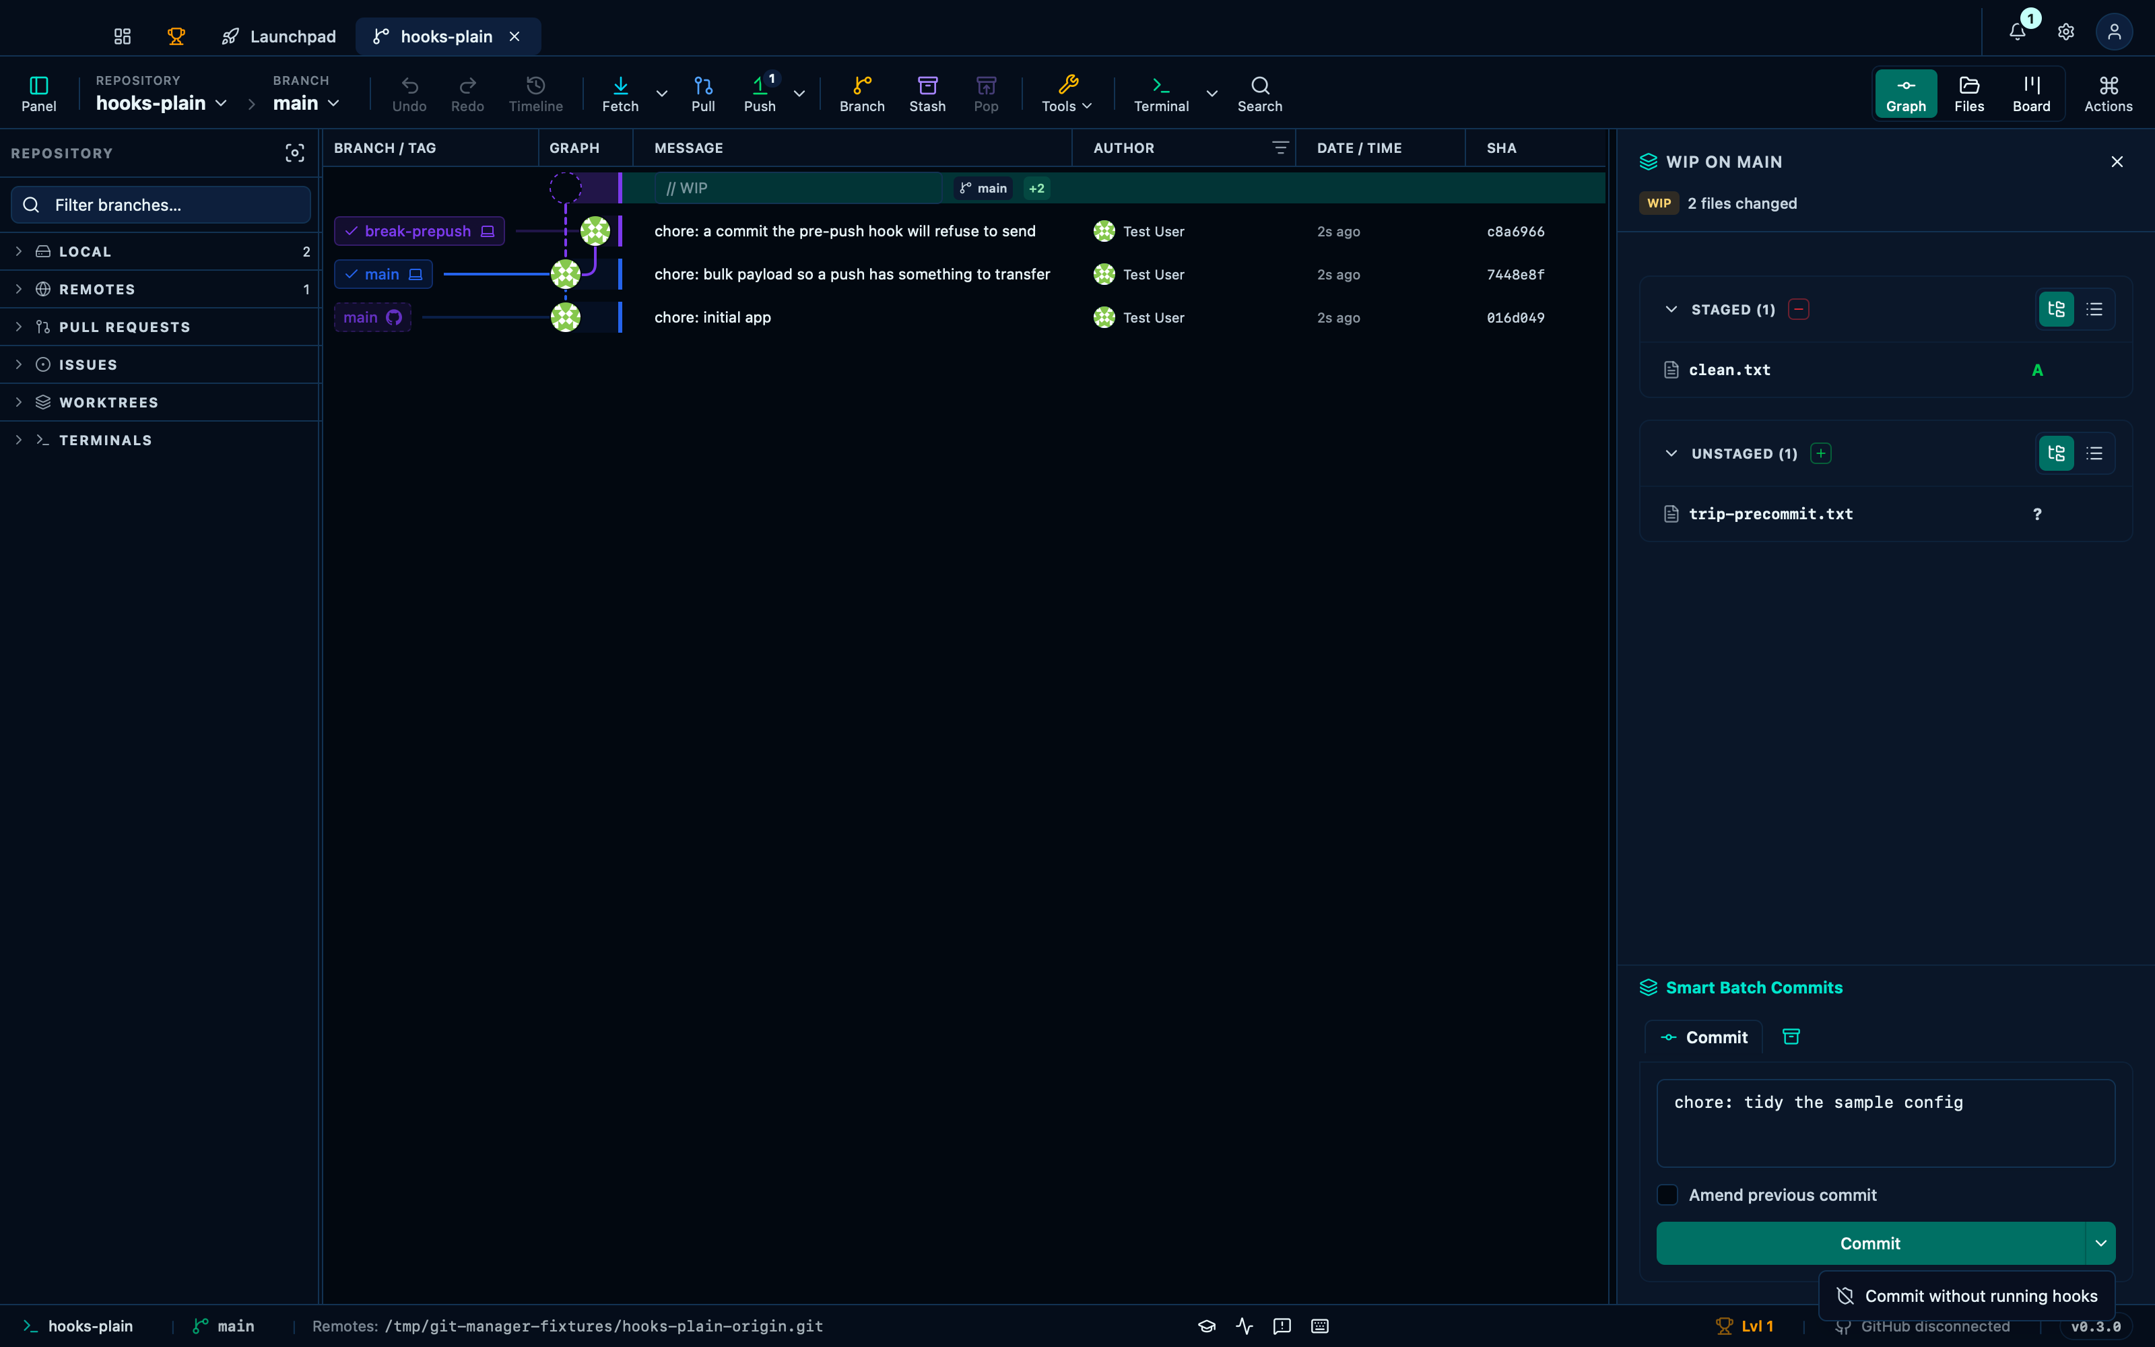Switch to Files view
This screenshot has height=1347, width=2155.
point(1969,94)
